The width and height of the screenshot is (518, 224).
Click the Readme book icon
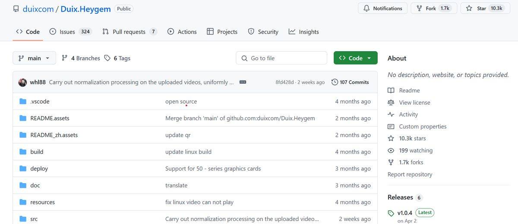tap(391, 90)
